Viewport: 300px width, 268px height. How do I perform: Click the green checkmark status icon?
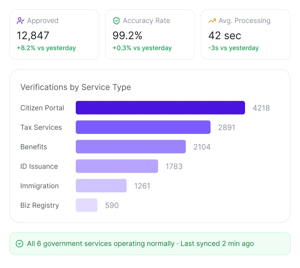(20, 244)
